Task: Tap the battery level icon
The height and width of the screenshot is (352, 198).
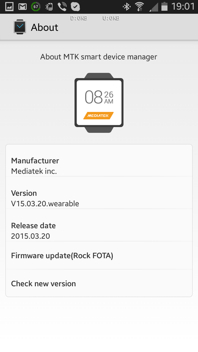Action: click(x=164, y=7)
